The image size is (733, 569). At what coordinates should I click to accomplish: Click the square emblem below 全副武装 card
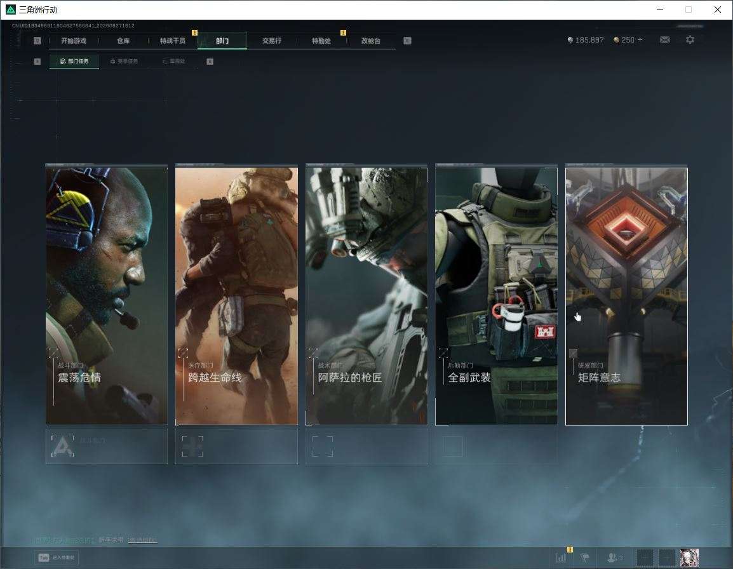453,446
